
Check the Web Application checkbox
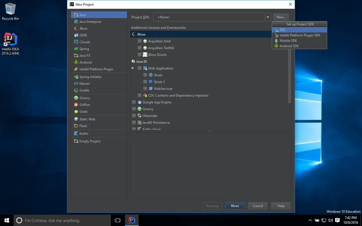139,68
